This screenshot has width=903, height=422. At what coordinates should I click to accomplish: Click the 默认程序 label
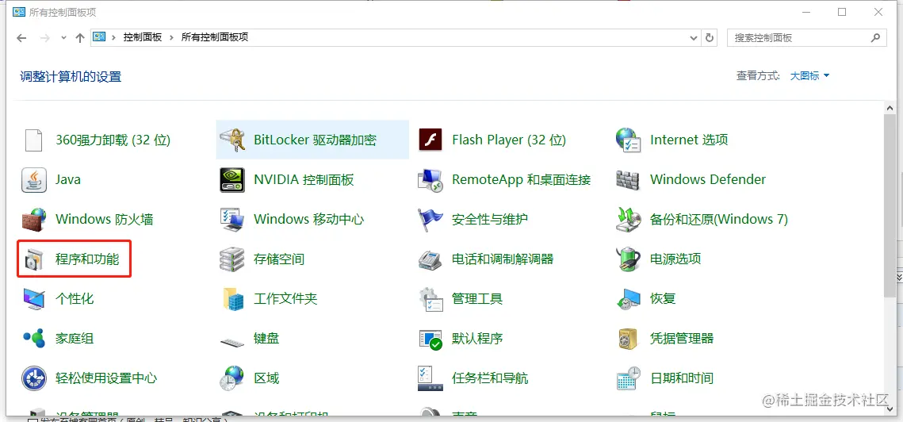point(477,339)
